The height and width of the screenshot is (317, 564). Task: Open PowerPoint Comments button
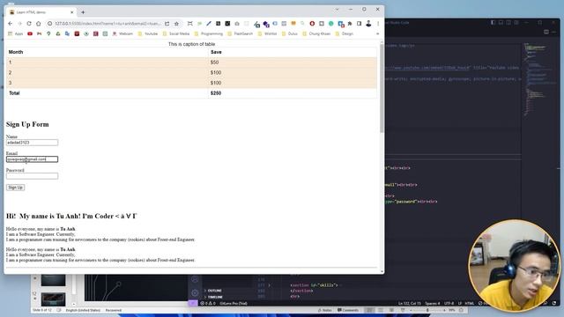coord(348,310)
